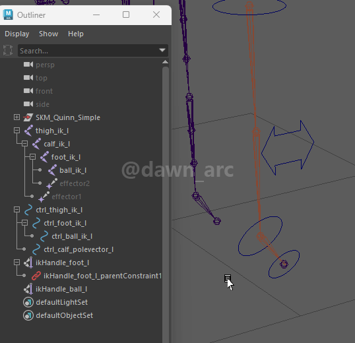
Task: Open the Help menu
Action: pyautogui.click(x=76, y=34)
